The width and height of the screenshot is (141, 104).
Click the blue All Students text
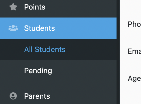pyautogui.click(x=45, y=49)
